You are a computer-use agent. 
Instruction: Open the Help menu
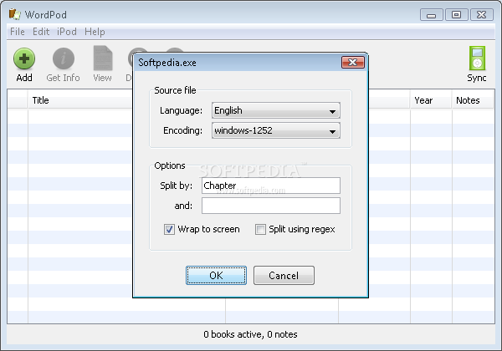point(95,32)
